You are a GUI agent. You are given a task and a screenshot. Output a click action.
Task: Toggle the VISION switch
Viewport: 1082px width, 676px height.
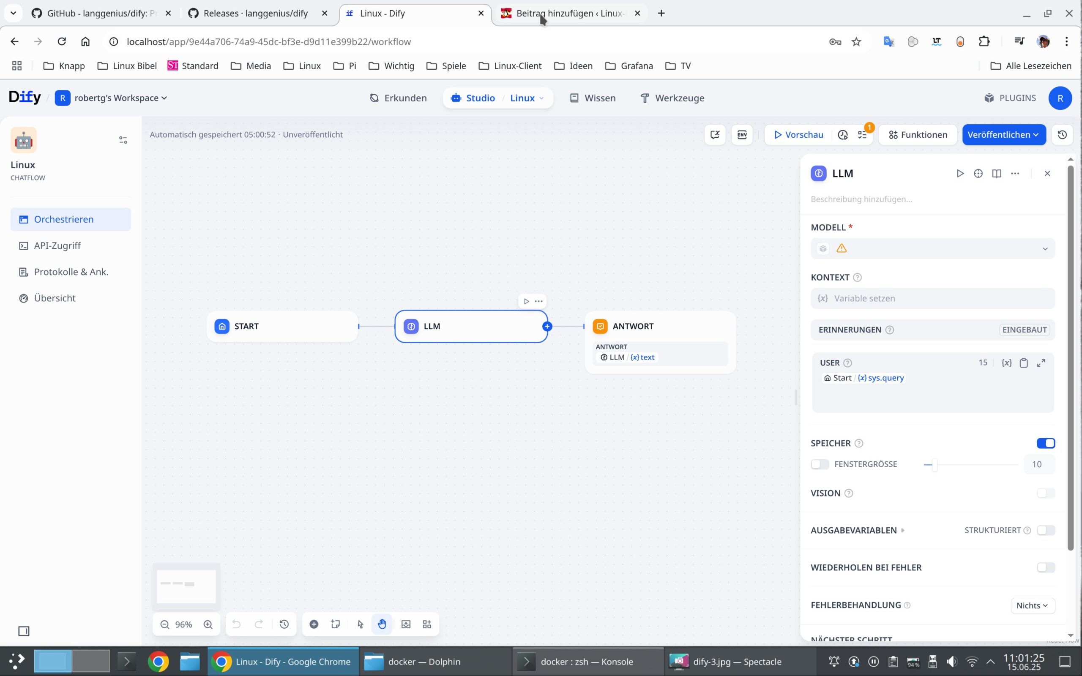(x=1046, y=493)
